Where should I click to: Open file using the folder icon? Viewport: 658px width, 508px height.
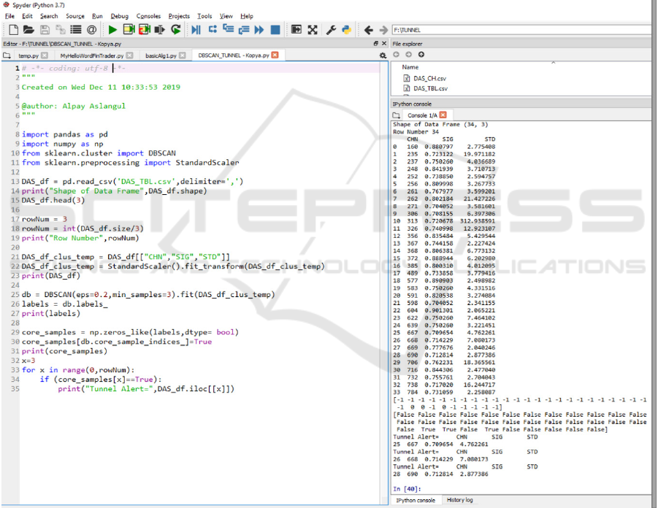point(28,30)
